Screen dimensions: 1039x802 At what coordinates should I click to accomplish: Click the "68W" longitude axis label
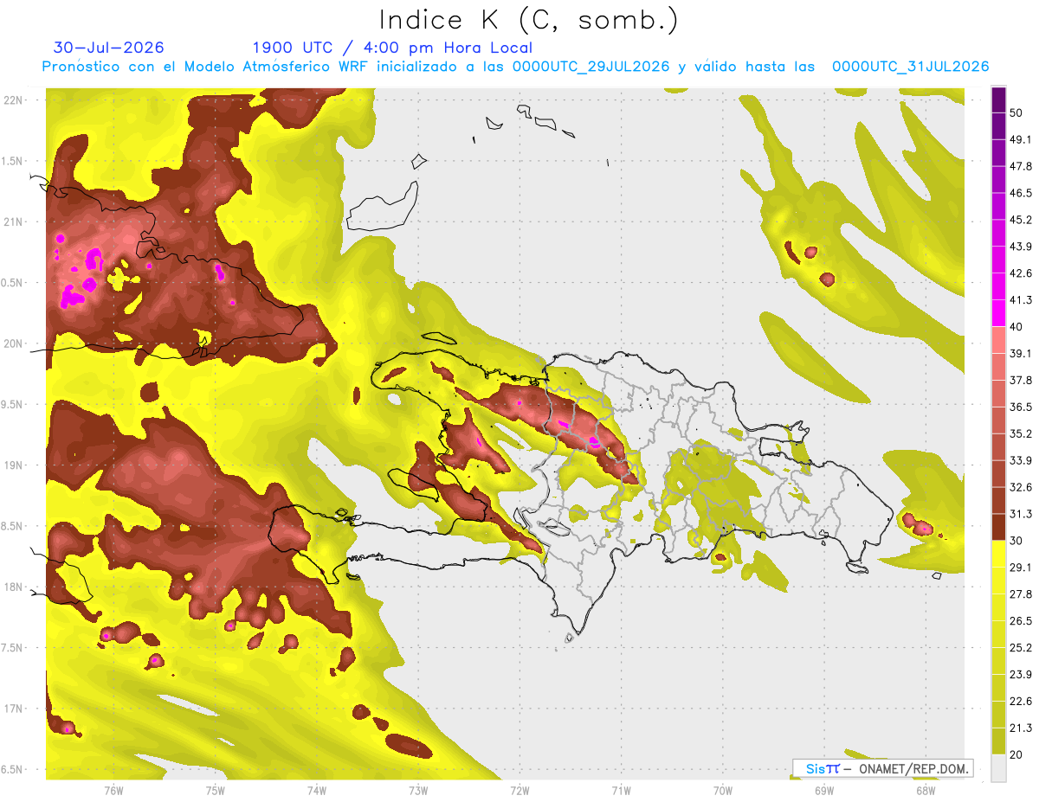pyautogui.click(x=926, y=790)
